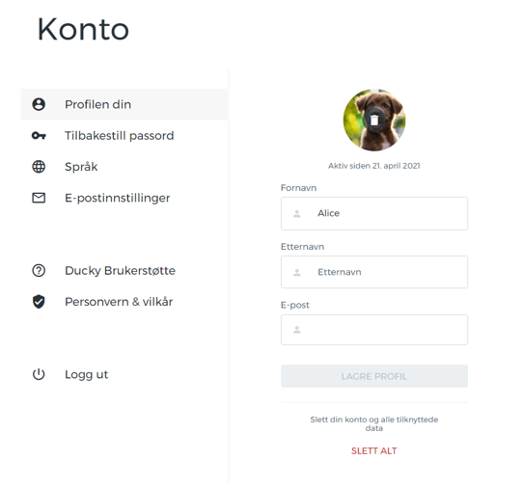This screenshot has height=488, width=523.
Task: Click the question mark icon for Ducky Brukerstøtte
Action: click(39, 271)
